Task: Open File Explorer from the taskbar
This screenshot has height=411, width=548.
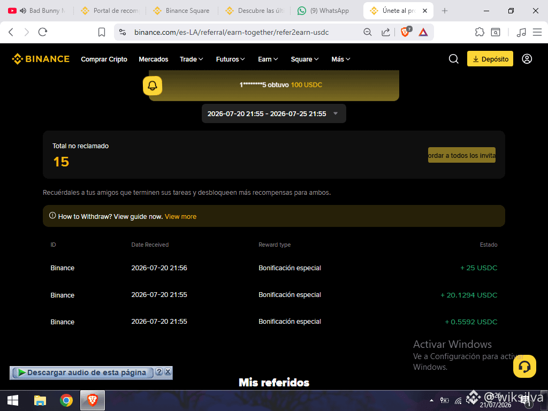Action: pyautogui.click(x=40, y=400)
